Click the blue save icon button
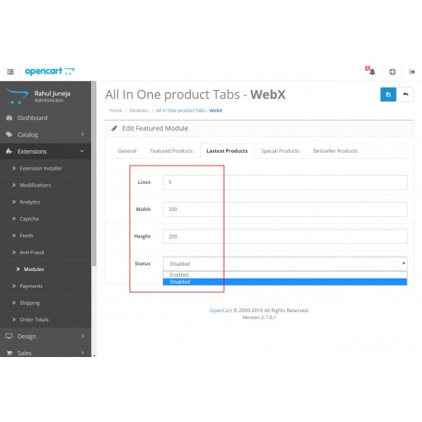Screen dimensions: 422x422 (x=388, y=95)
